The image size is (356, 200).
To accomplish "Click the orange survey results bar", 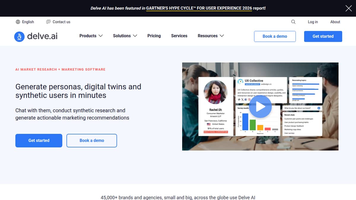I will (x=260, y=128).
